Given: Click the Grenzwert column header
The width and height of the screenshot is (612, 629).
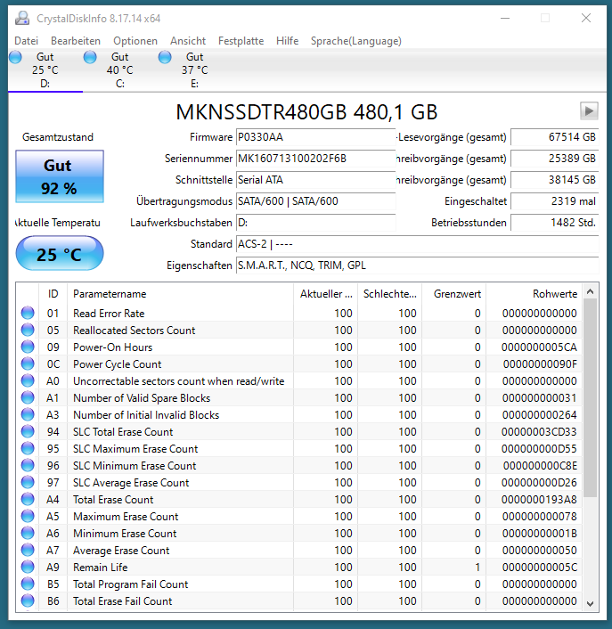Looking at the screenshot, I should 453,294.
